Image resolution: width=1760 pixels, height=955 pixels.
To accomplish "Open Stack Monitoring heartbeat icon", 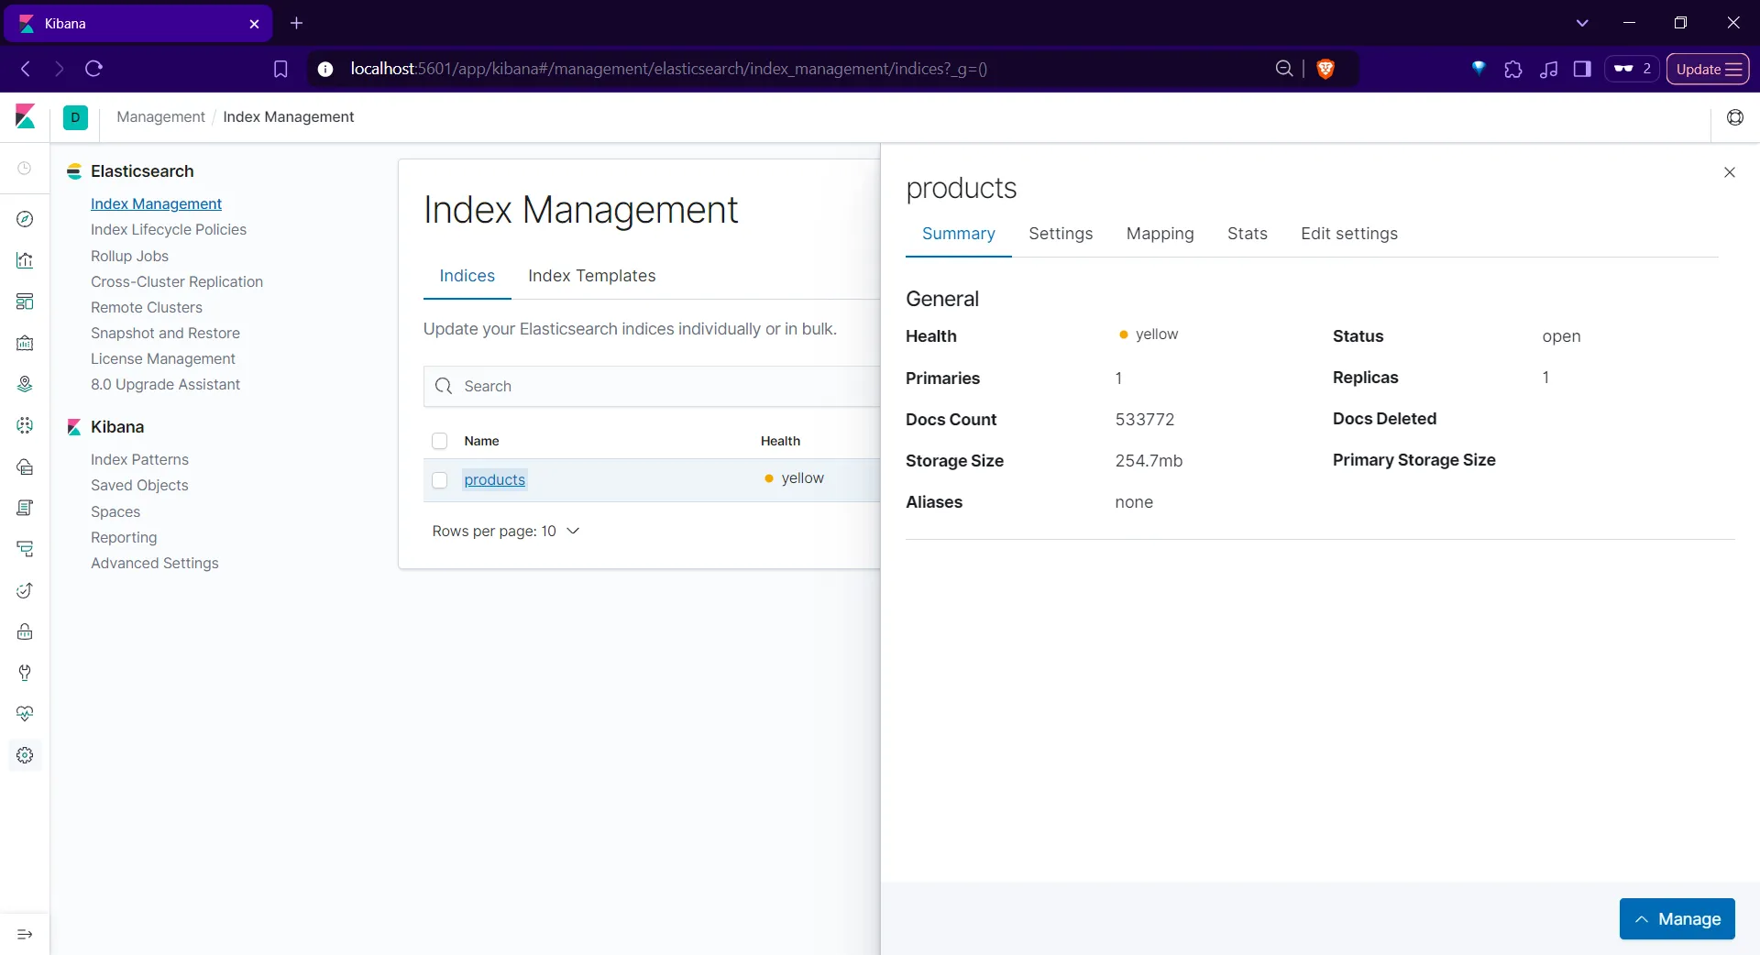I will pyautogui.click(x=25, y=714).
